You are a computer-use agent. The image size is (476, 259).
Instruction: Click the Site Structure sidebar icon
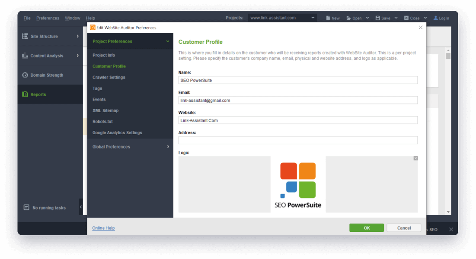[25, 36]
